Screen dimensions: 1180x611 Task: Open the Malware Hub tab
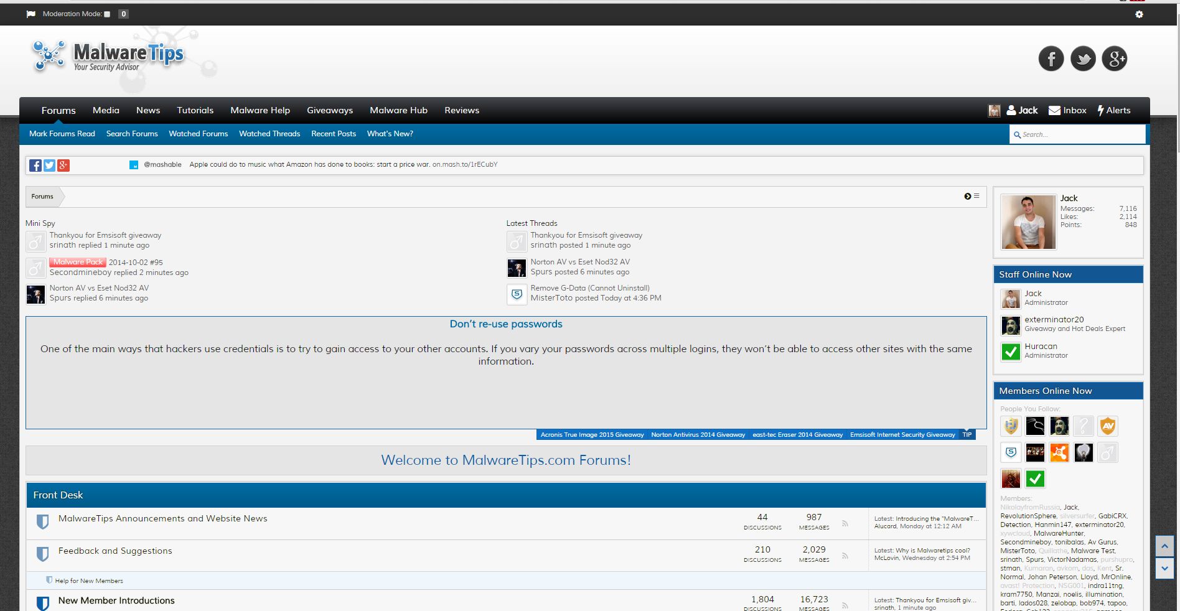[398, 110]
